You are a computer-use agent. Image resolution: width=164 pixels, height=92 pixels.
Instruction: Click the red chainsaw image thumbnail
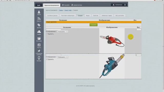click(x=112, y=41)
